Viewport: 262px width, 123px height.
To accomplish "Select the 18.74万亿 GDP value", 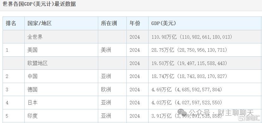I will 189,76.
